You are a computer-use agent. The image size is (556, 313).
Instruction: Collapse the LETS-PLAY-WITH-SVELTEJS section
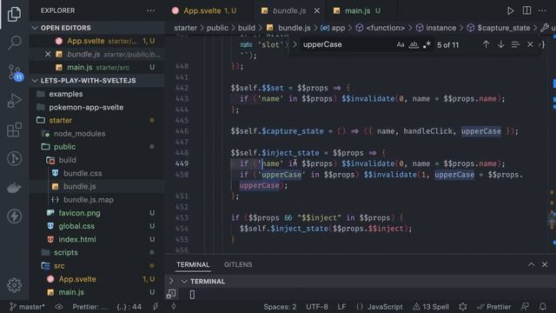point(35,81)
